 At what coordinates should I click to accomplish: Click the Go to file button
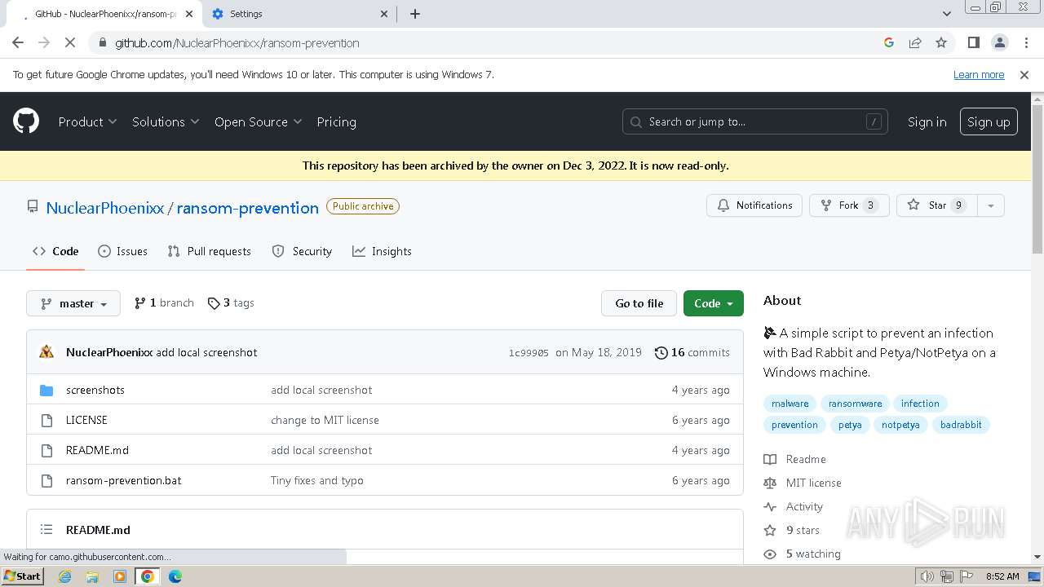pos(639,303)
